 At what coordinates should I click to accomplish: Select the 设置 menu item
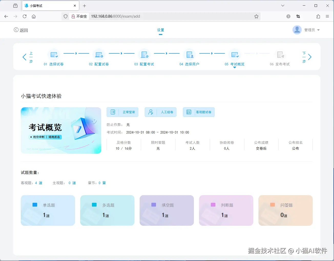[161, 30]
